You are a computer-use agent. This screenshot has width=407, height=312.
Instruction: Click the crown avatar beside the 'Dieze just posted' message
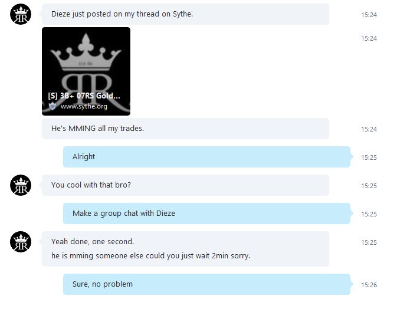click(21, 14)
